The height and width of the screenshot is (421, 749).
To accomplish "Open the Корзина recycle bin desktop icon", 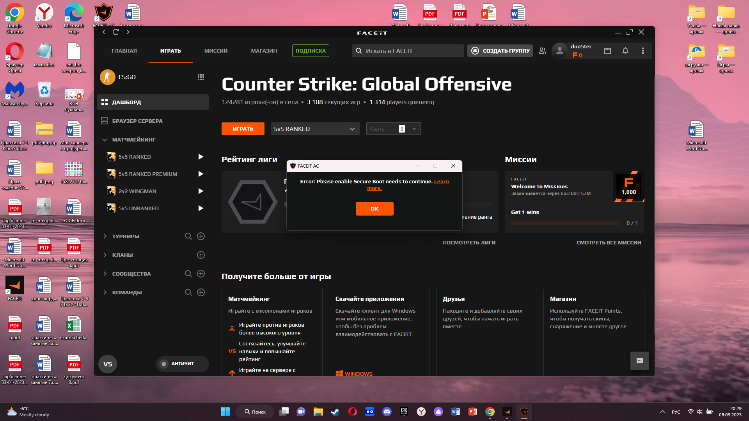I will (44, 94).
